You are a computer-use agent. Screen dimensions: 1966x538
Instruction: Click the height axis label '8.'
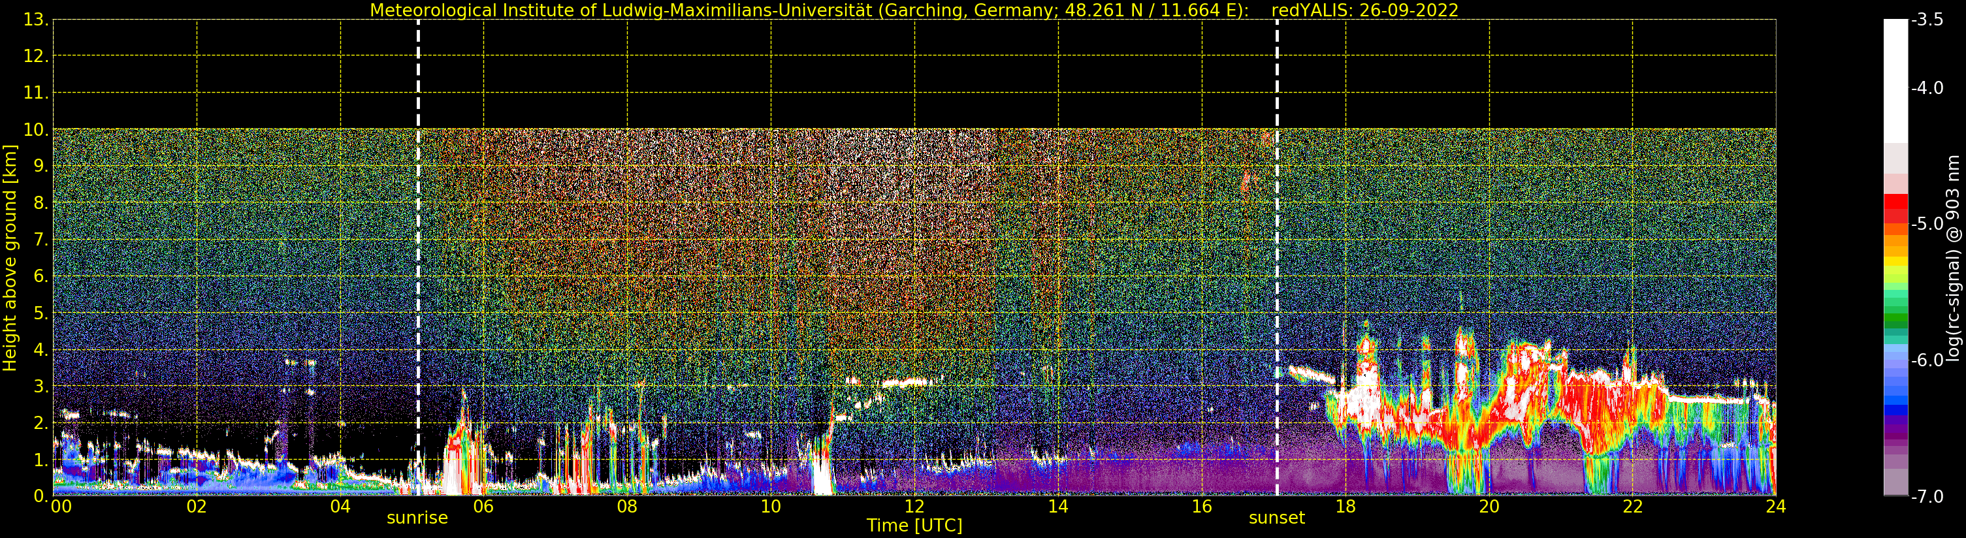[x=40, y=203]
